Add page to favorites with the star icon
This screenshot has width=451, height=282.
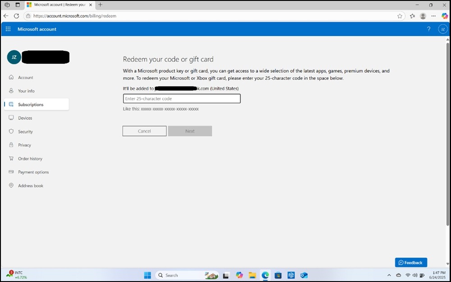pos(400,16)
